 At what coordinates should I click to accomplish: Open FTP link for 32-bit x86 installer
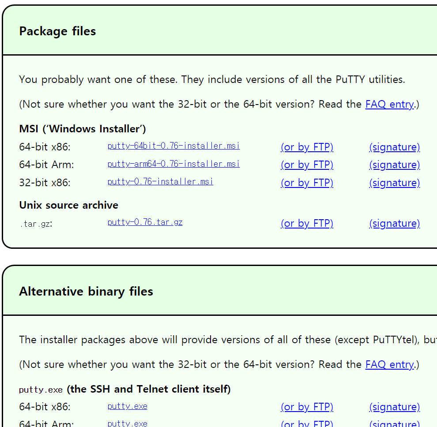point(306,183)
